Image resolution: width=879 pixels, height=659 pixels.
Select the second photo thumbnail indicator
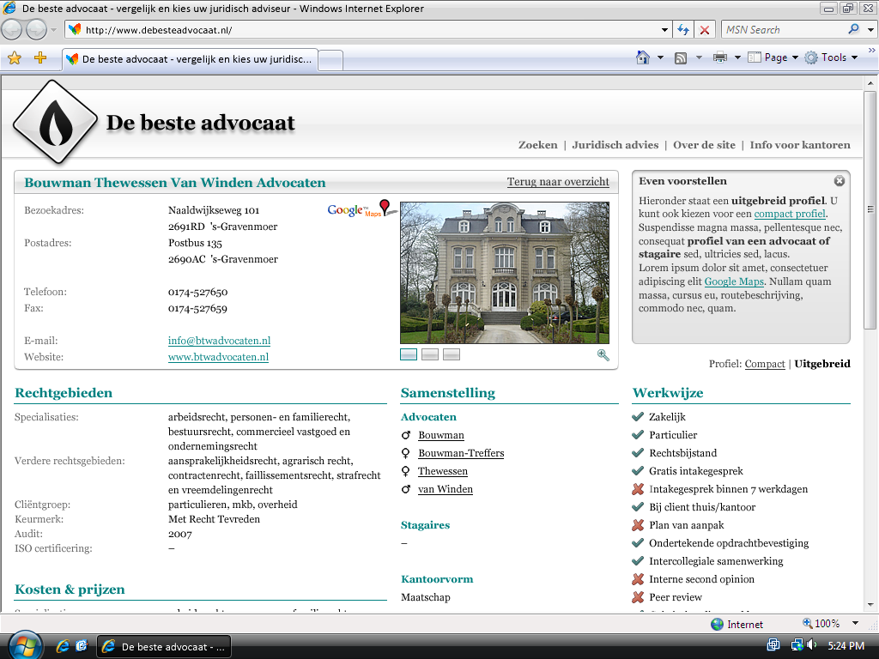(x=430, y=354)
